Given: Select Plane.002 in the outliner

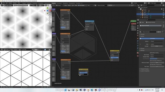Looking at the screenshot, I should pos(146,18).
